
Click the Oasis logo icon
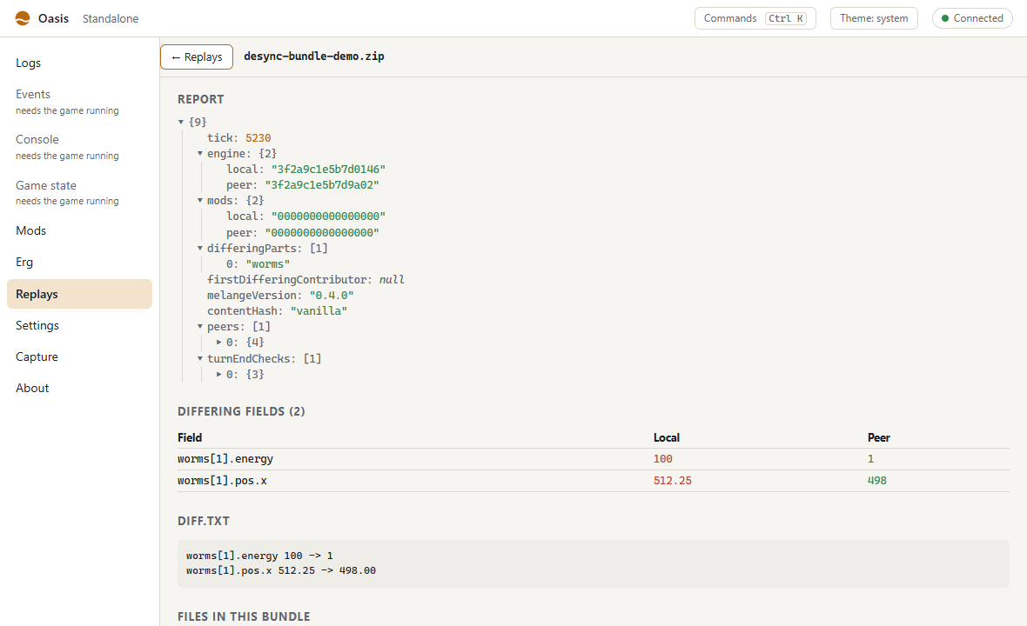(x=23, y=18)
